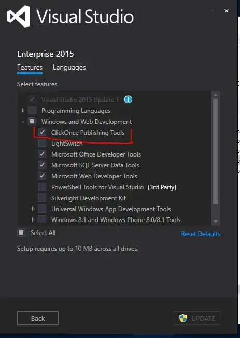Click the info icon beside Update 1

128,100
